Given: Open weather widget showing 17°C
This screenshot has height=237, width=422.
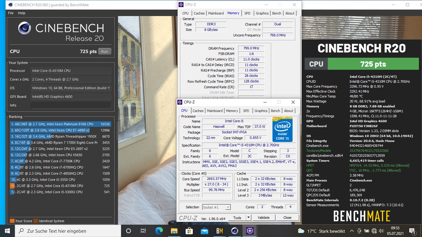Looking at the screenshot, I should (x=321, y=231).
